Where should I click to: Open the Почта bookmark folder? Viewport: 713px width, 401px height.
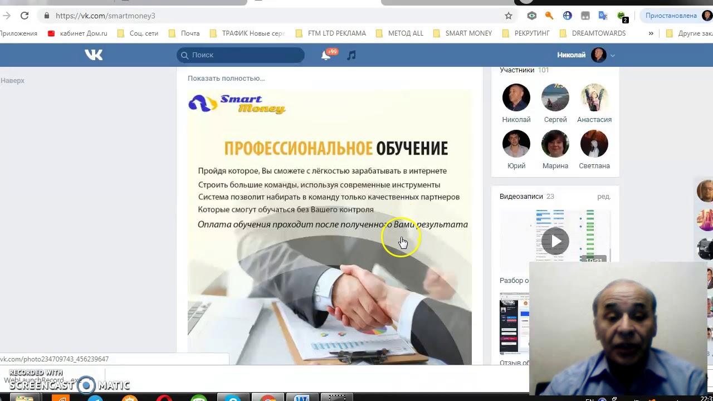pyautogui.click(x=183, y=33)
